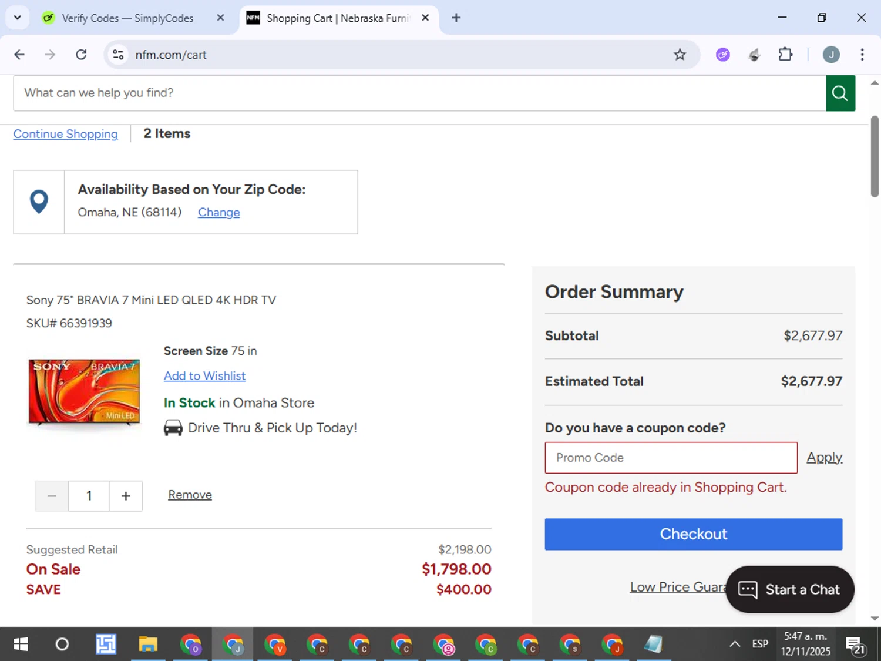
Task: Click the Continue Shopping link
Action: (x=66, y=134)
